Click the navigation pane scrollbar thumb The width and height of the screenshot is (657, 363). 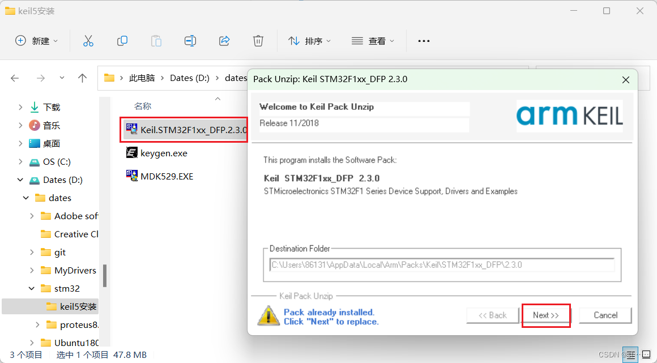pos(105,276)
